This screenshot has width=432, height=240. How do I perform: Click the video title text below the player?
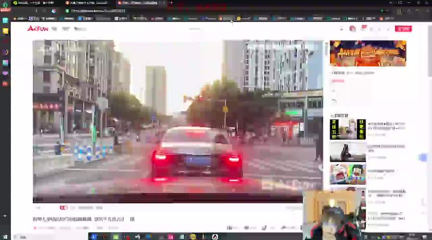pyautogui.click(x=84, y=219)
